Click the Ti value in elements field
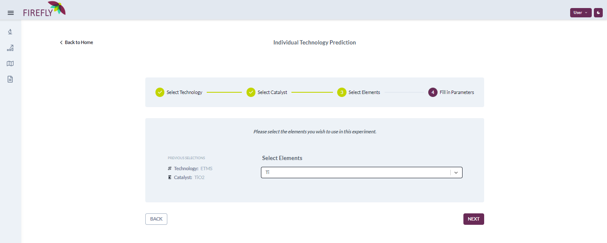The height and width of the screenshot is (243, 607). pos(268,173)
